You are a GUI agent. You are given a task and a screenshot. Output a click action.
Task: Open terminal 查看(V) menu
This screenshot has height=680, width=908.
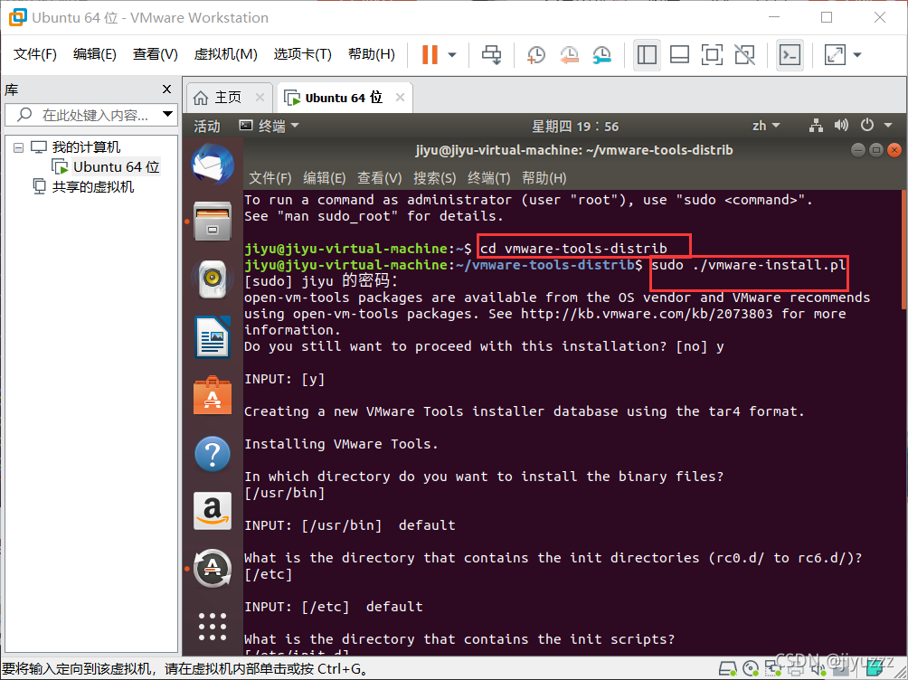pos(379,177)
